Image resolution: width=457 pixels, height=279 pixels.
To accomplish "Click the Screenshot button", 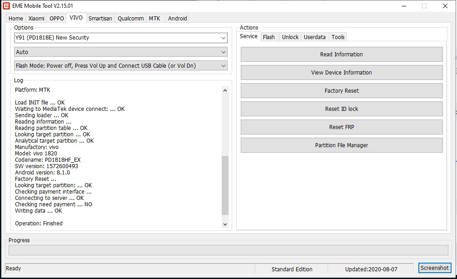I will [x=435, y=268].
